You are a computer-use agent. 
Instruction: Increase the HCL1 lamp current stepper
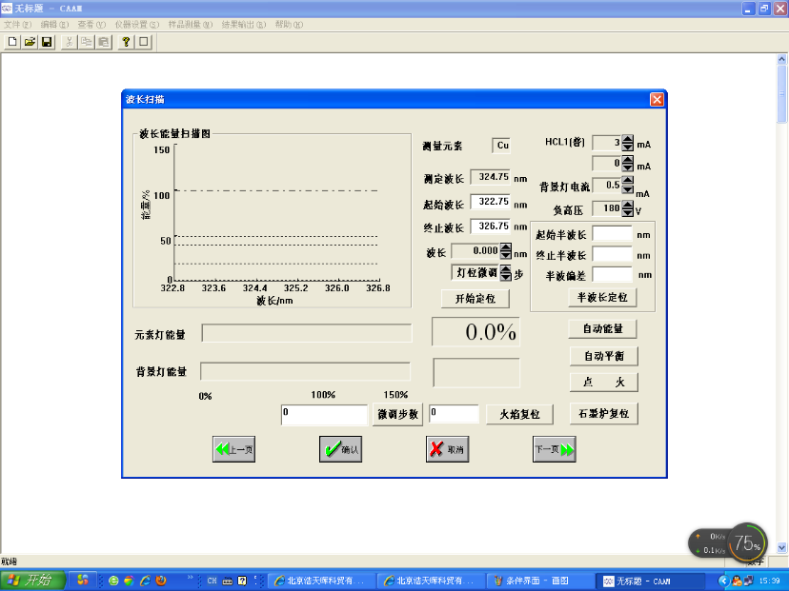(x=627, y=140)
